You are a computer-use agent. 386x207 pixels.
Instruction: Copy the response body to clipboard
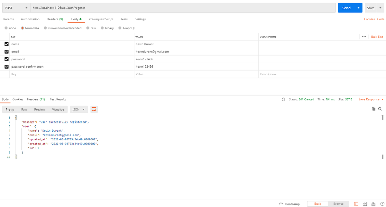373,109
